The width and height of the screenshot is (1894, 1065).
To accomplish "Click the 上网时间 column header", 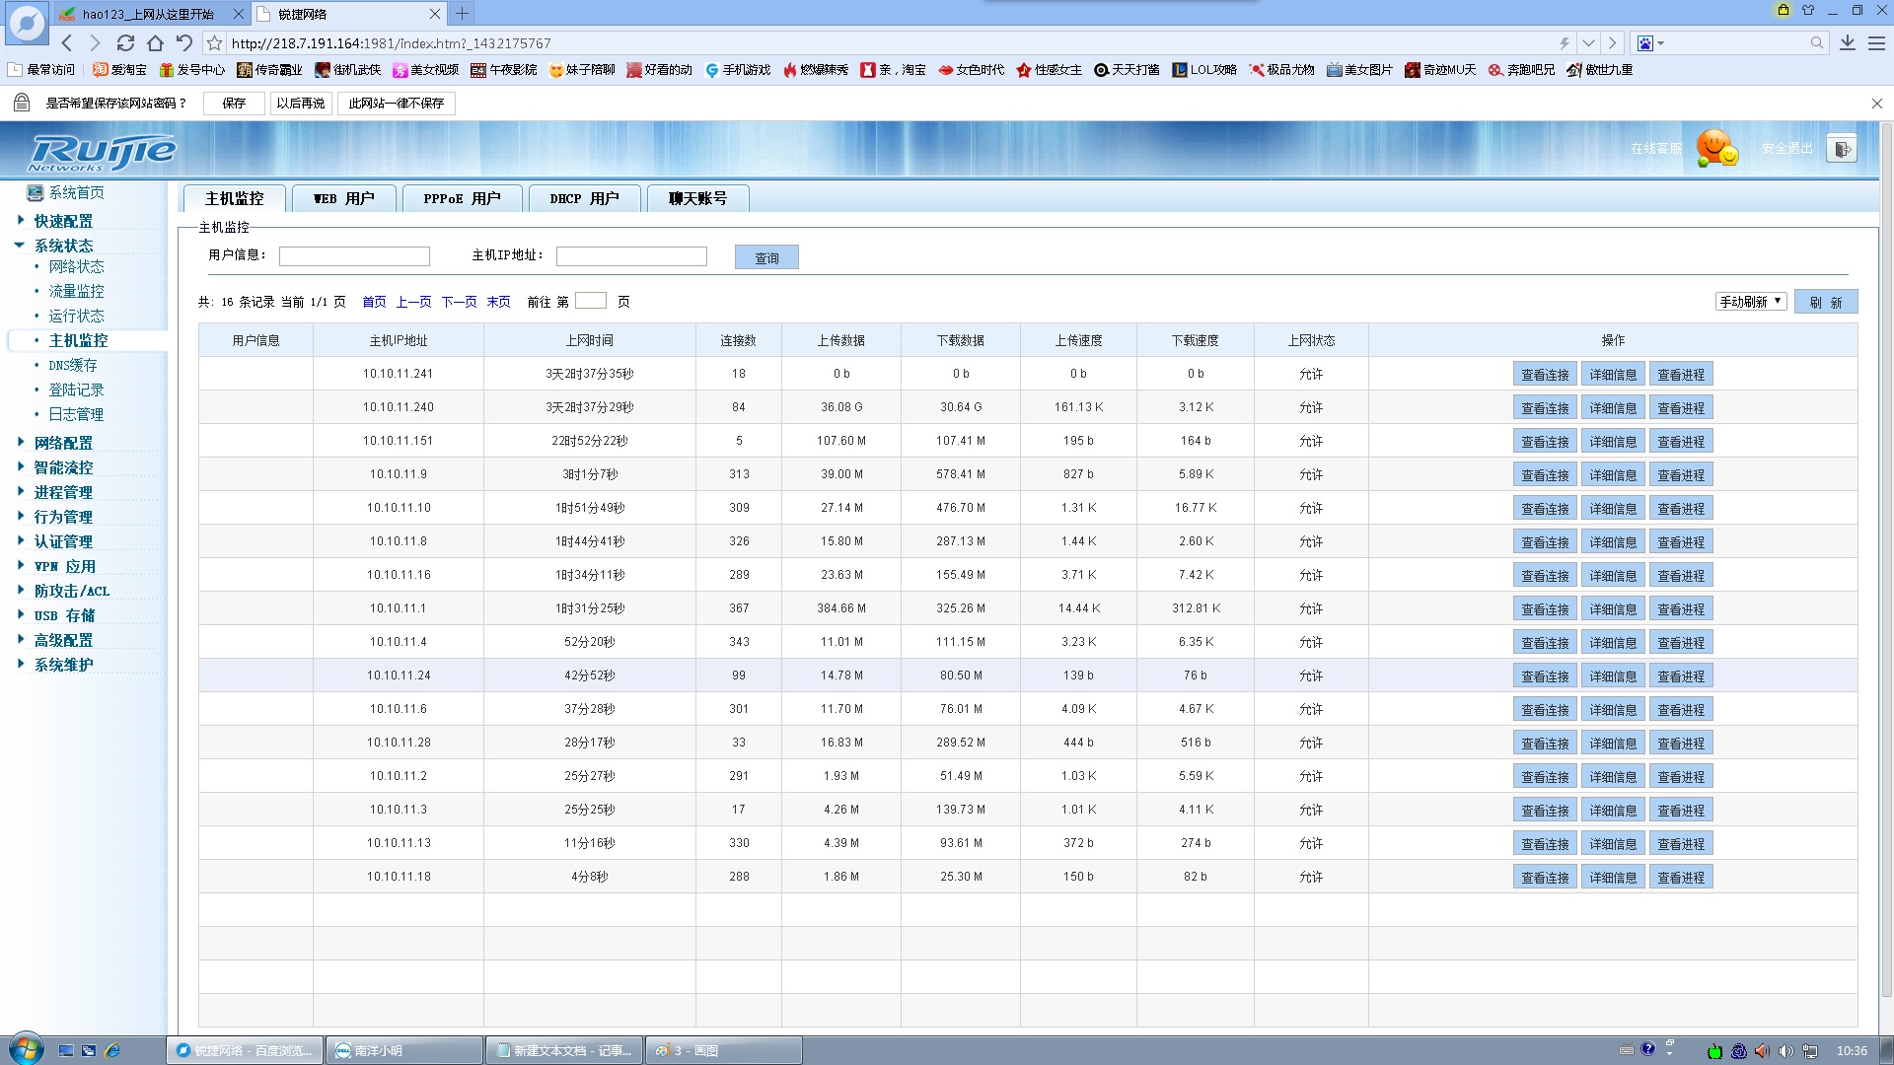I will 589,340.
